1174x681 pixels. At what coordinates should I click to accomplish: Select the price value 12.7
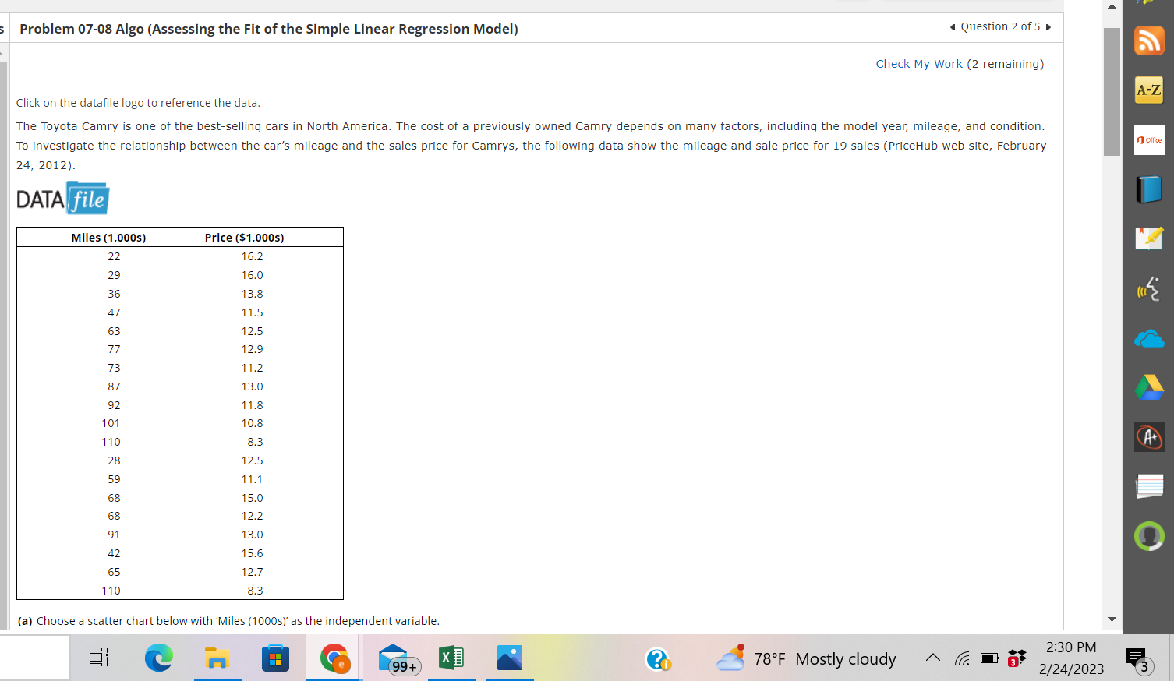252,572
